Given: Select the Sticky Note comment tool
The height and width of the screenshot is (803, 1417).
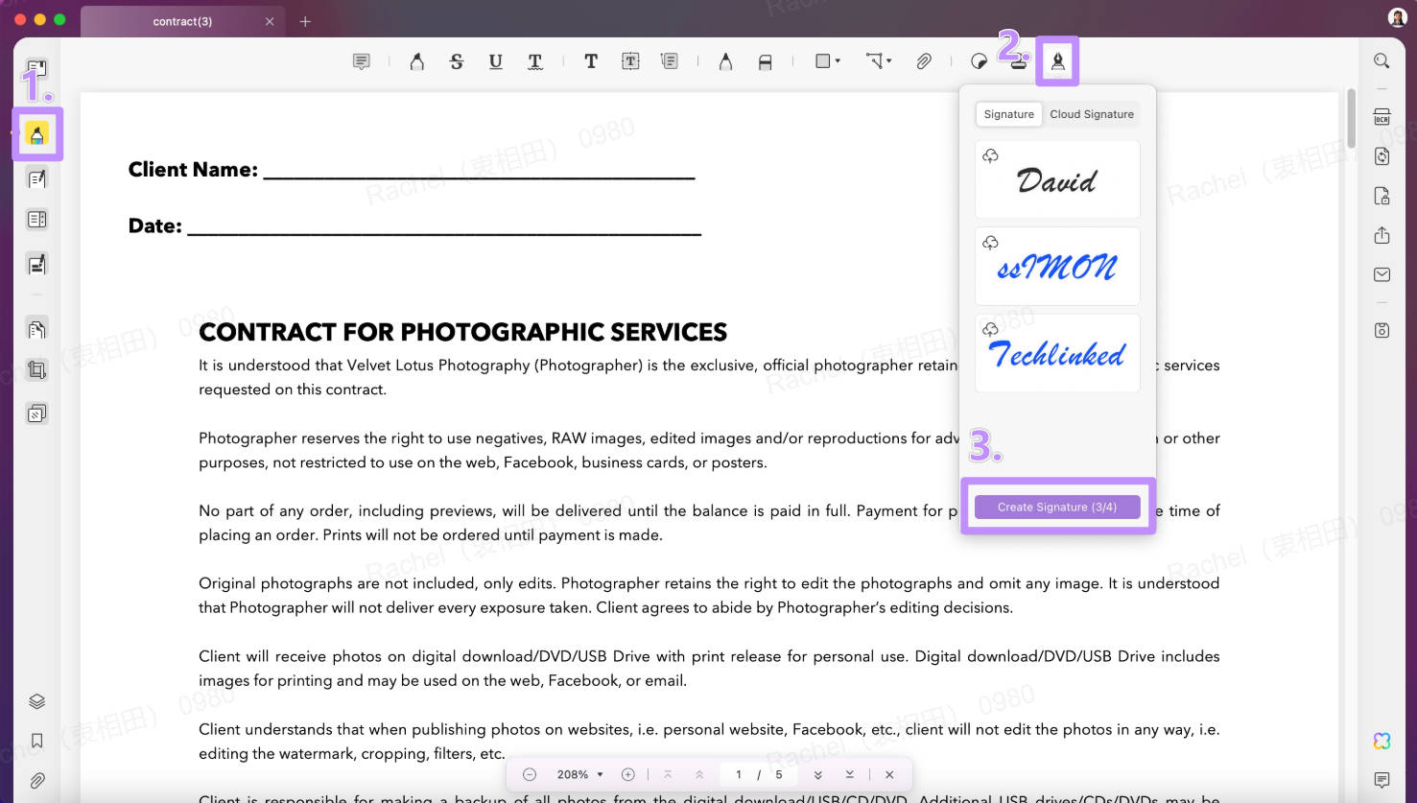Looking at the screenshot, I should coord(361,60).
